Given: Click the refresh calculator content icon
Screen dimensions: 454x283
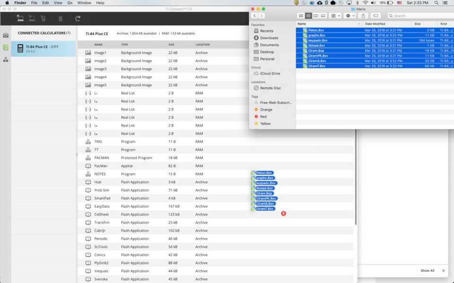Looking at the screenshot, I should coord(78,19).
